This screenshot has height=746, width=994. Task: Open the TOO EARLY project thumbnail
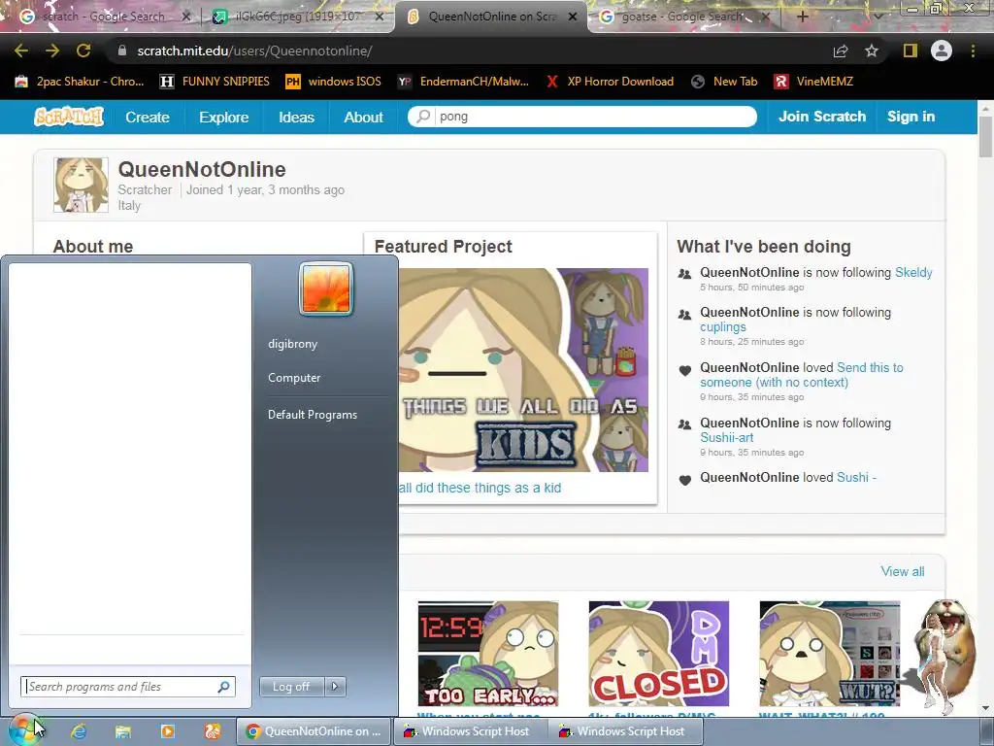click(x=488, y=654)
